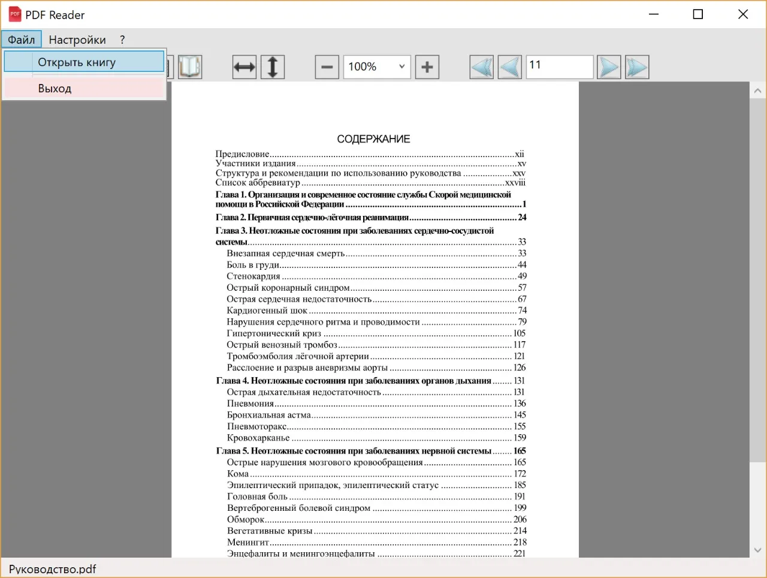The image size is (767, 578).
Task: Open the Файл menu
Action: pyautogui.click(x=22, y=40)
